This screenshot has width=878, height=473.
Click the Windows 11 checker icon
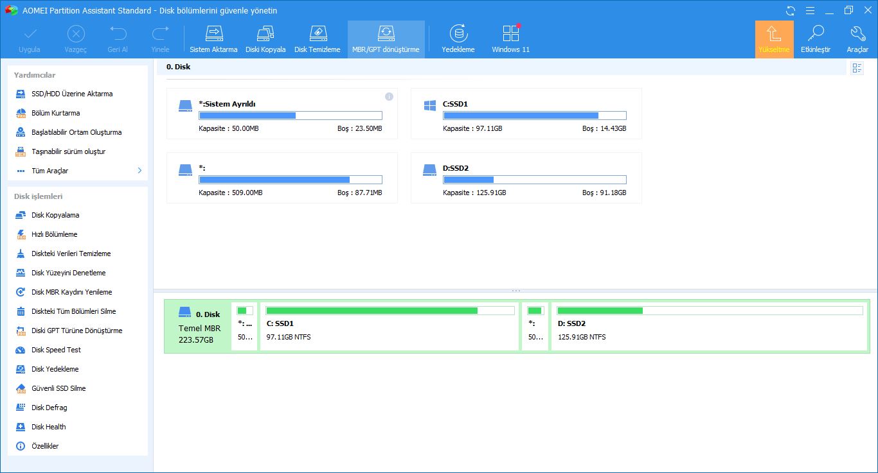(x=511, y=40)
